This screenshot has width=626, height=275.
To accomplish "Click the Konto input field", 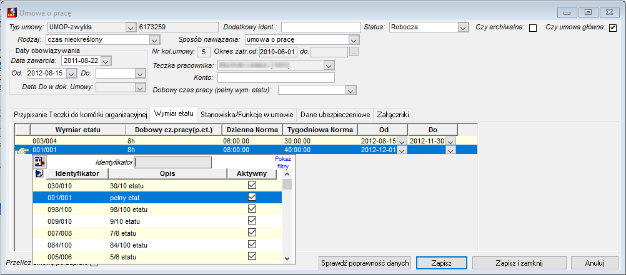I will point(276,78).
